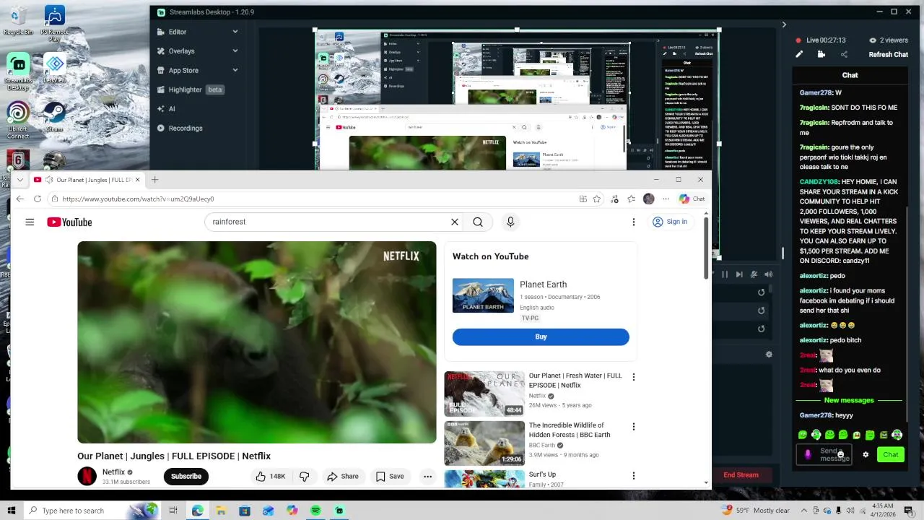
Task: Click End Stream button
Action: point(741,474)
